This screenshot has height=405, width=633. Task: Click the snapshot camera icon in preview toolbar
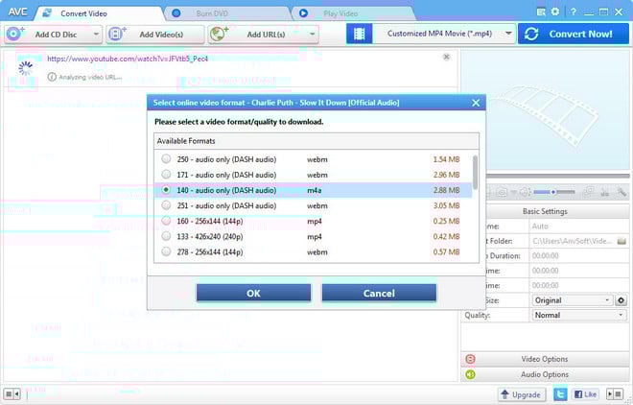coord(502,192)
